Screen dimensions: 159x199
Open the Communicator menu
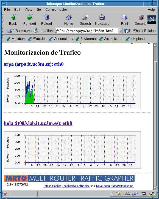(56, 10)
